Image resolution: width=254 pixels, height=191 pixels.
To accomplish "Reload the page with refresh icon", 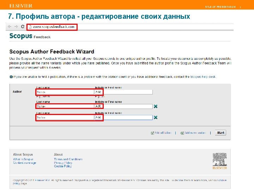I will [23, 27].
